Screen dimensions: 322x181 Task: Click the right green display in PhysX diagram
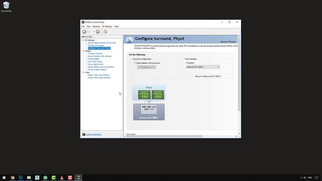[x=157, y=95]
